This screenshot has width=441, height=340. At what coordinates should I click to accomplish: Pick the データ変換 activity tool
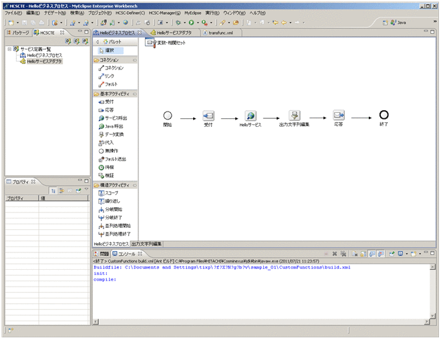pos(114,134)
